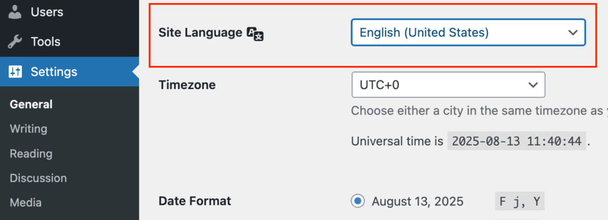The height and width of the screenshot is (220, 608).
Task: Click the Tools wrench icon
Action: click(x=15, y=42)
